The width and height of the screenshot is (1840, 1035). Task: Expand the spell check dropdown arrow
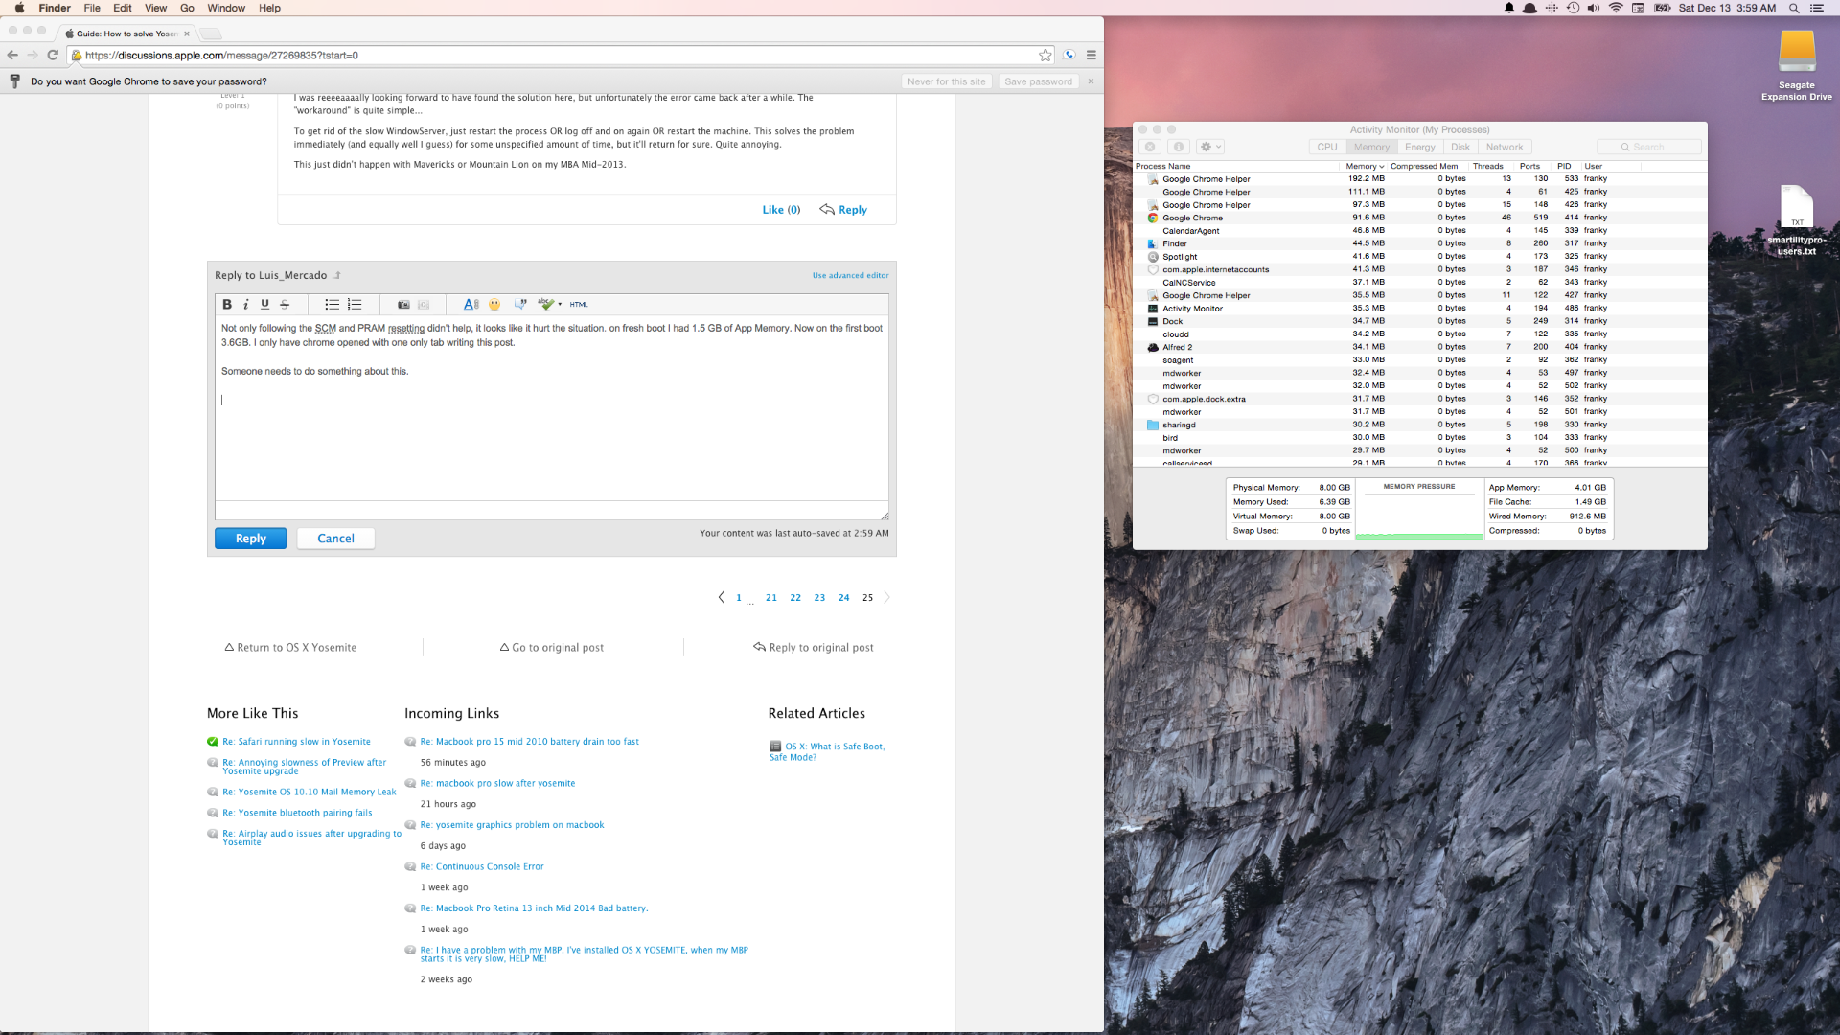tap(560, 305)
